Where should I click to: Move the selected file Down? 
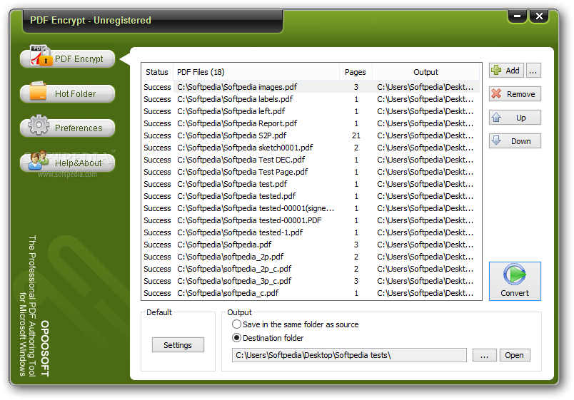515,141
